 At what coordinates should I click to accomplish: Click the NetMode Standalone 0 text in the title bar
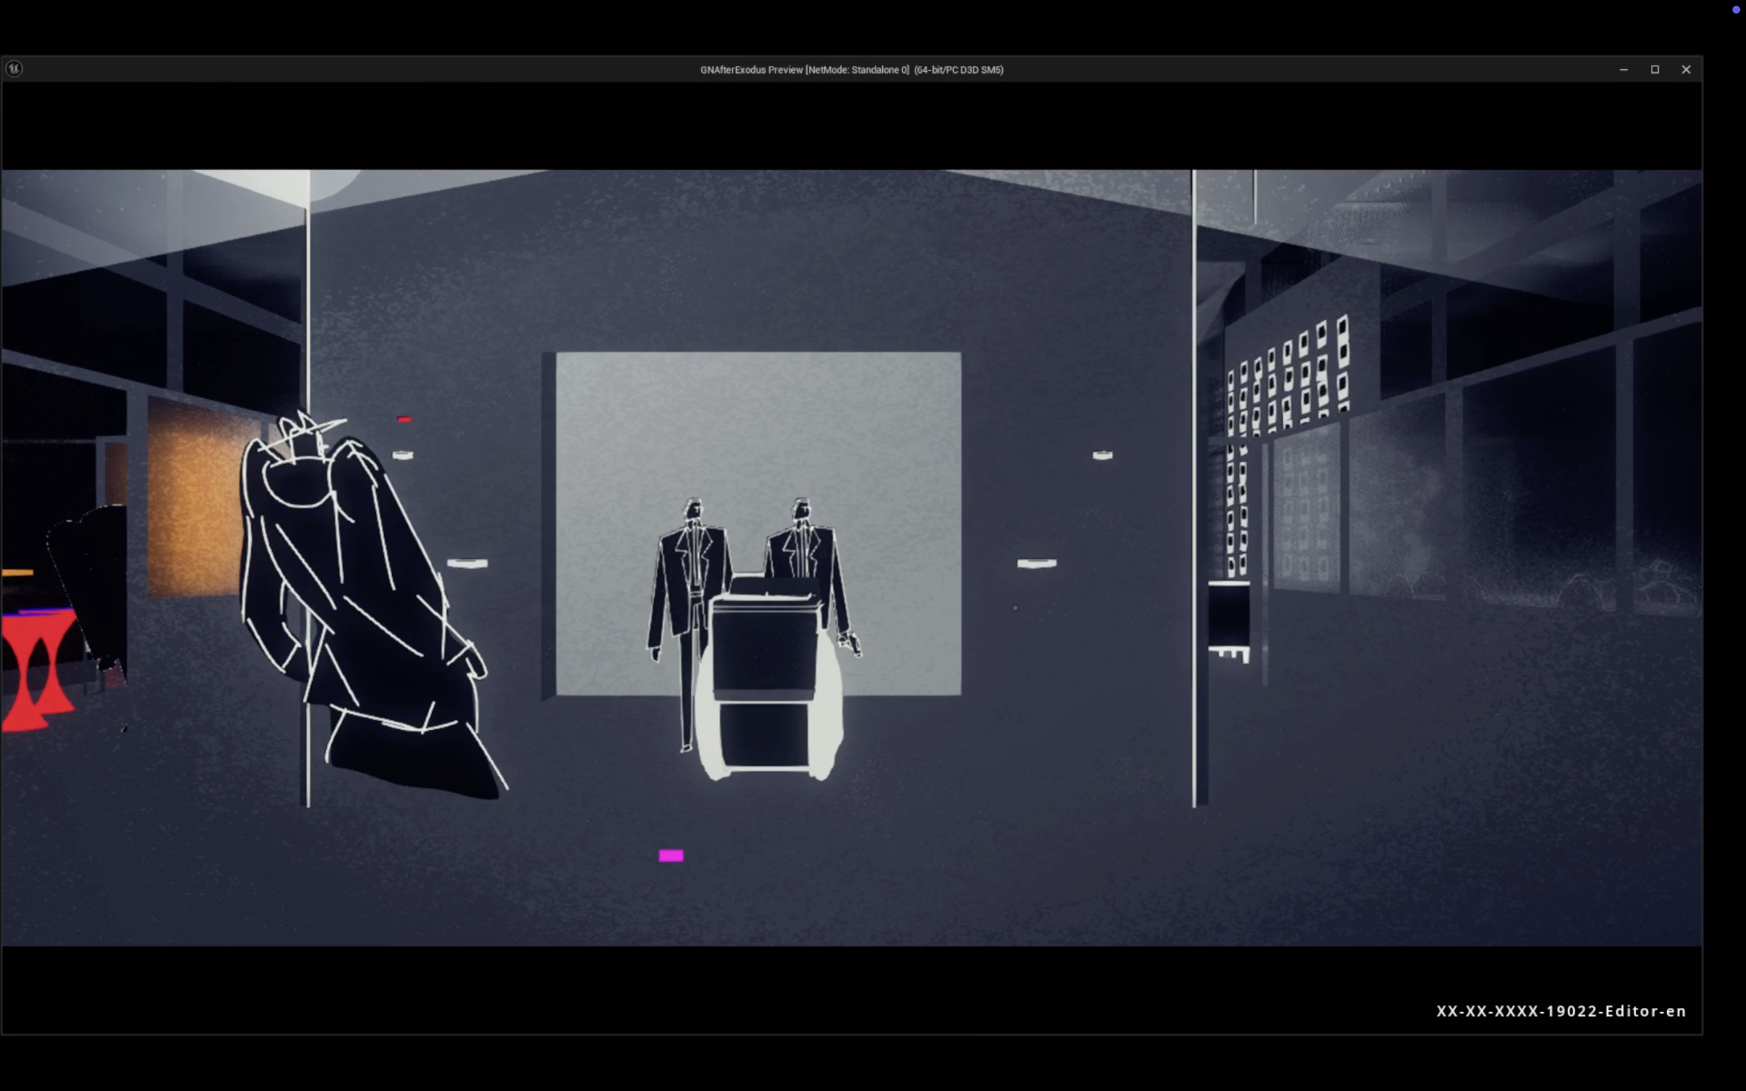[x=858, y=70]
